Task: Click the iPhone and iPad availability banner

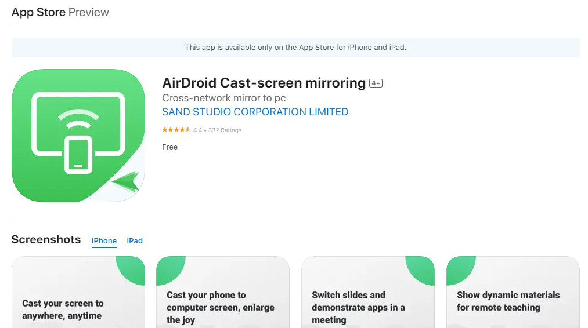Action: tap(295, 48)
